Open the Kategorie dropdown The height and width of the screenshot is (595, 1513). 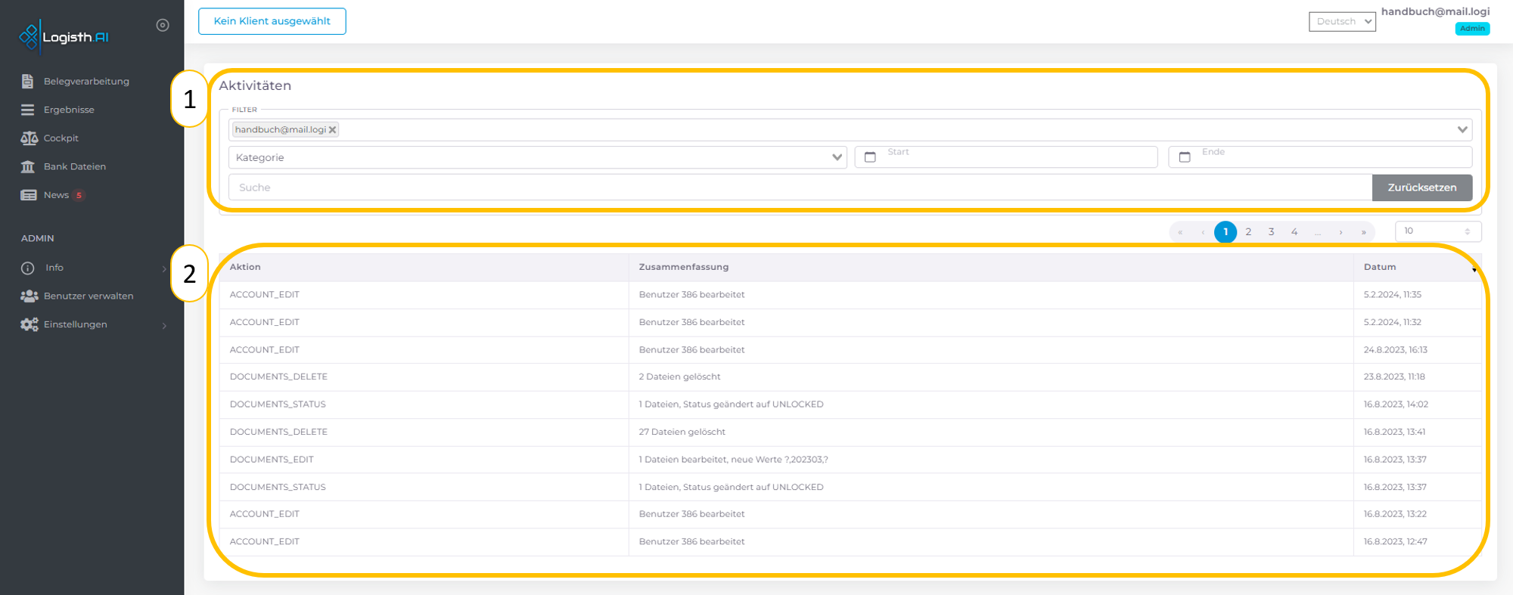[537, 157]
